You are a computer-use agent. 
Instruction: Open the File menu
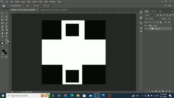coord(7,2)
